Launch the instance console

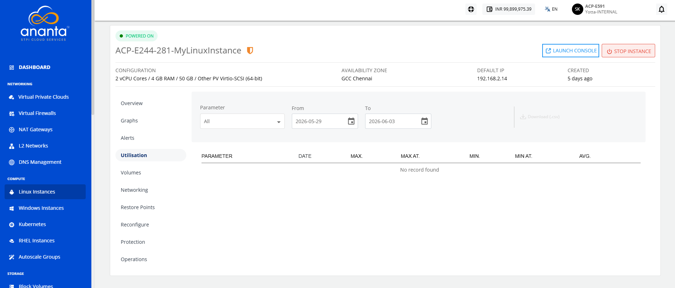click(x=571, y=51)
